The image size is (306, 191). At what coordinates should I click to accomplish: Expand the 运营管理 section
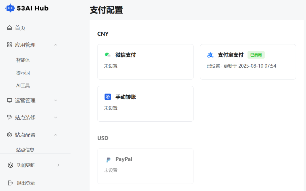click(x=56, y=100)
